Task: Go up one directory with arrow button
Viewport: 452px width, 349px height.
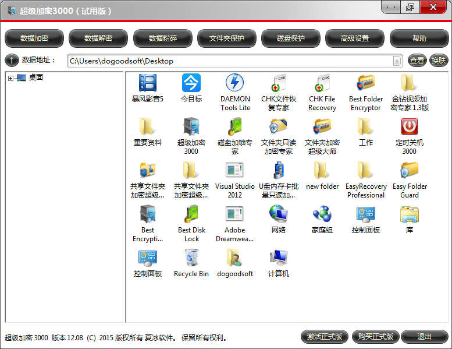Action: coord(12,61)
